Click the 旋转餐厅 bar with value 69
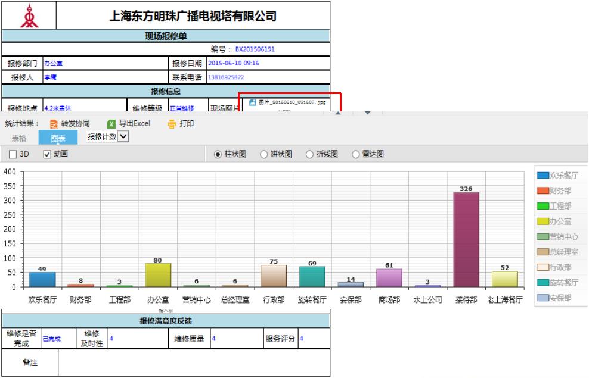The width and height of the screenshot is (589, 378). (x=312, y=277)
